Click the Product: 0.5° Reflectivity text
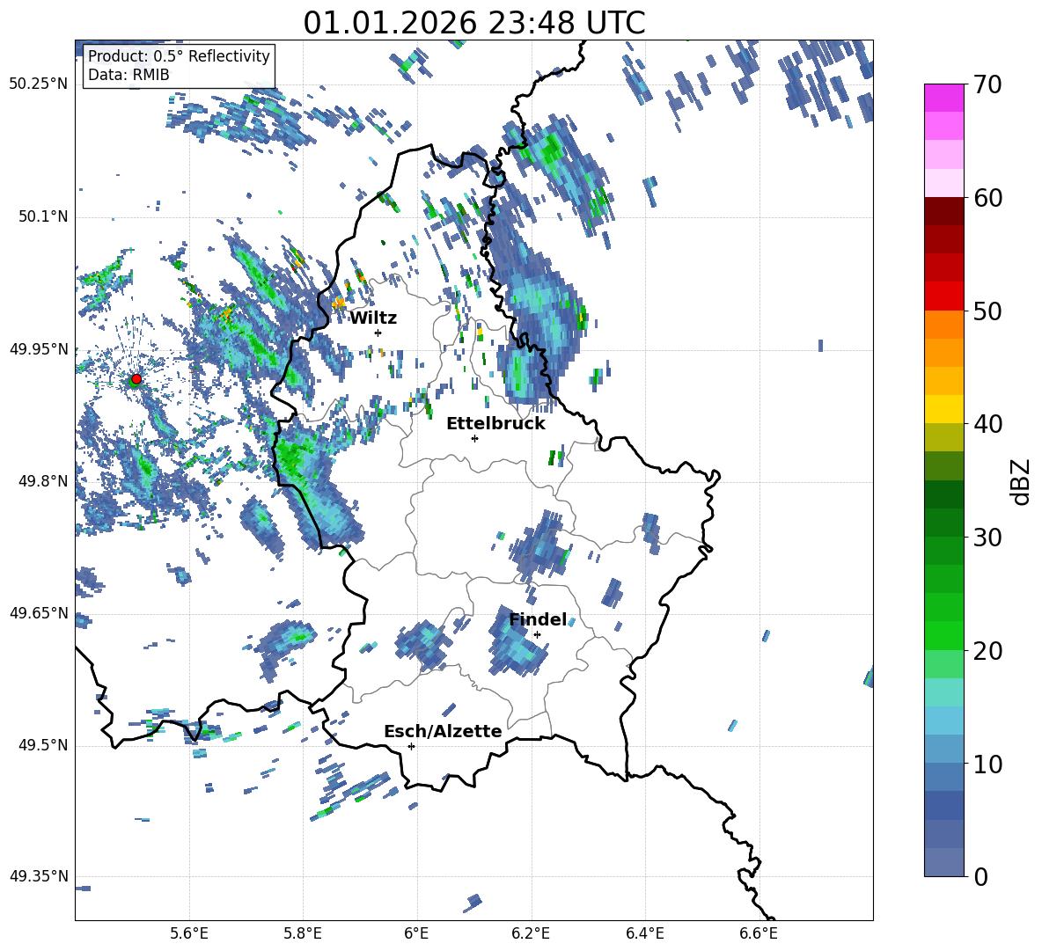Viewport: 1042px width, 951px height. point(179,56)
